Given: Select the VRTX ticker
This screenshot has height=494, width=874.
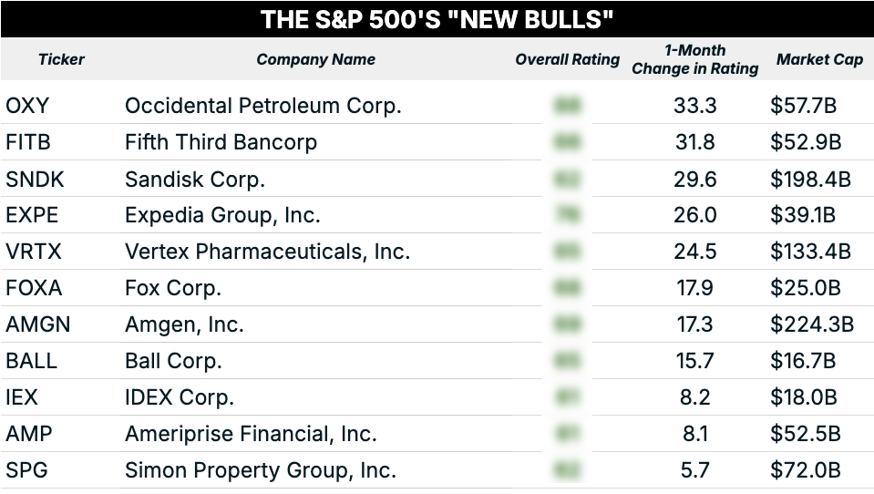Looking at the screenshot, I should 34,252.
